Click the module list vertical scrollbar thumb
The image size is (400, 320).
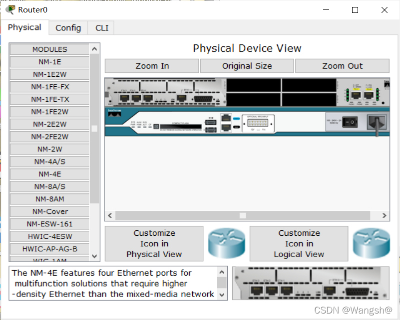pos(94,129)
